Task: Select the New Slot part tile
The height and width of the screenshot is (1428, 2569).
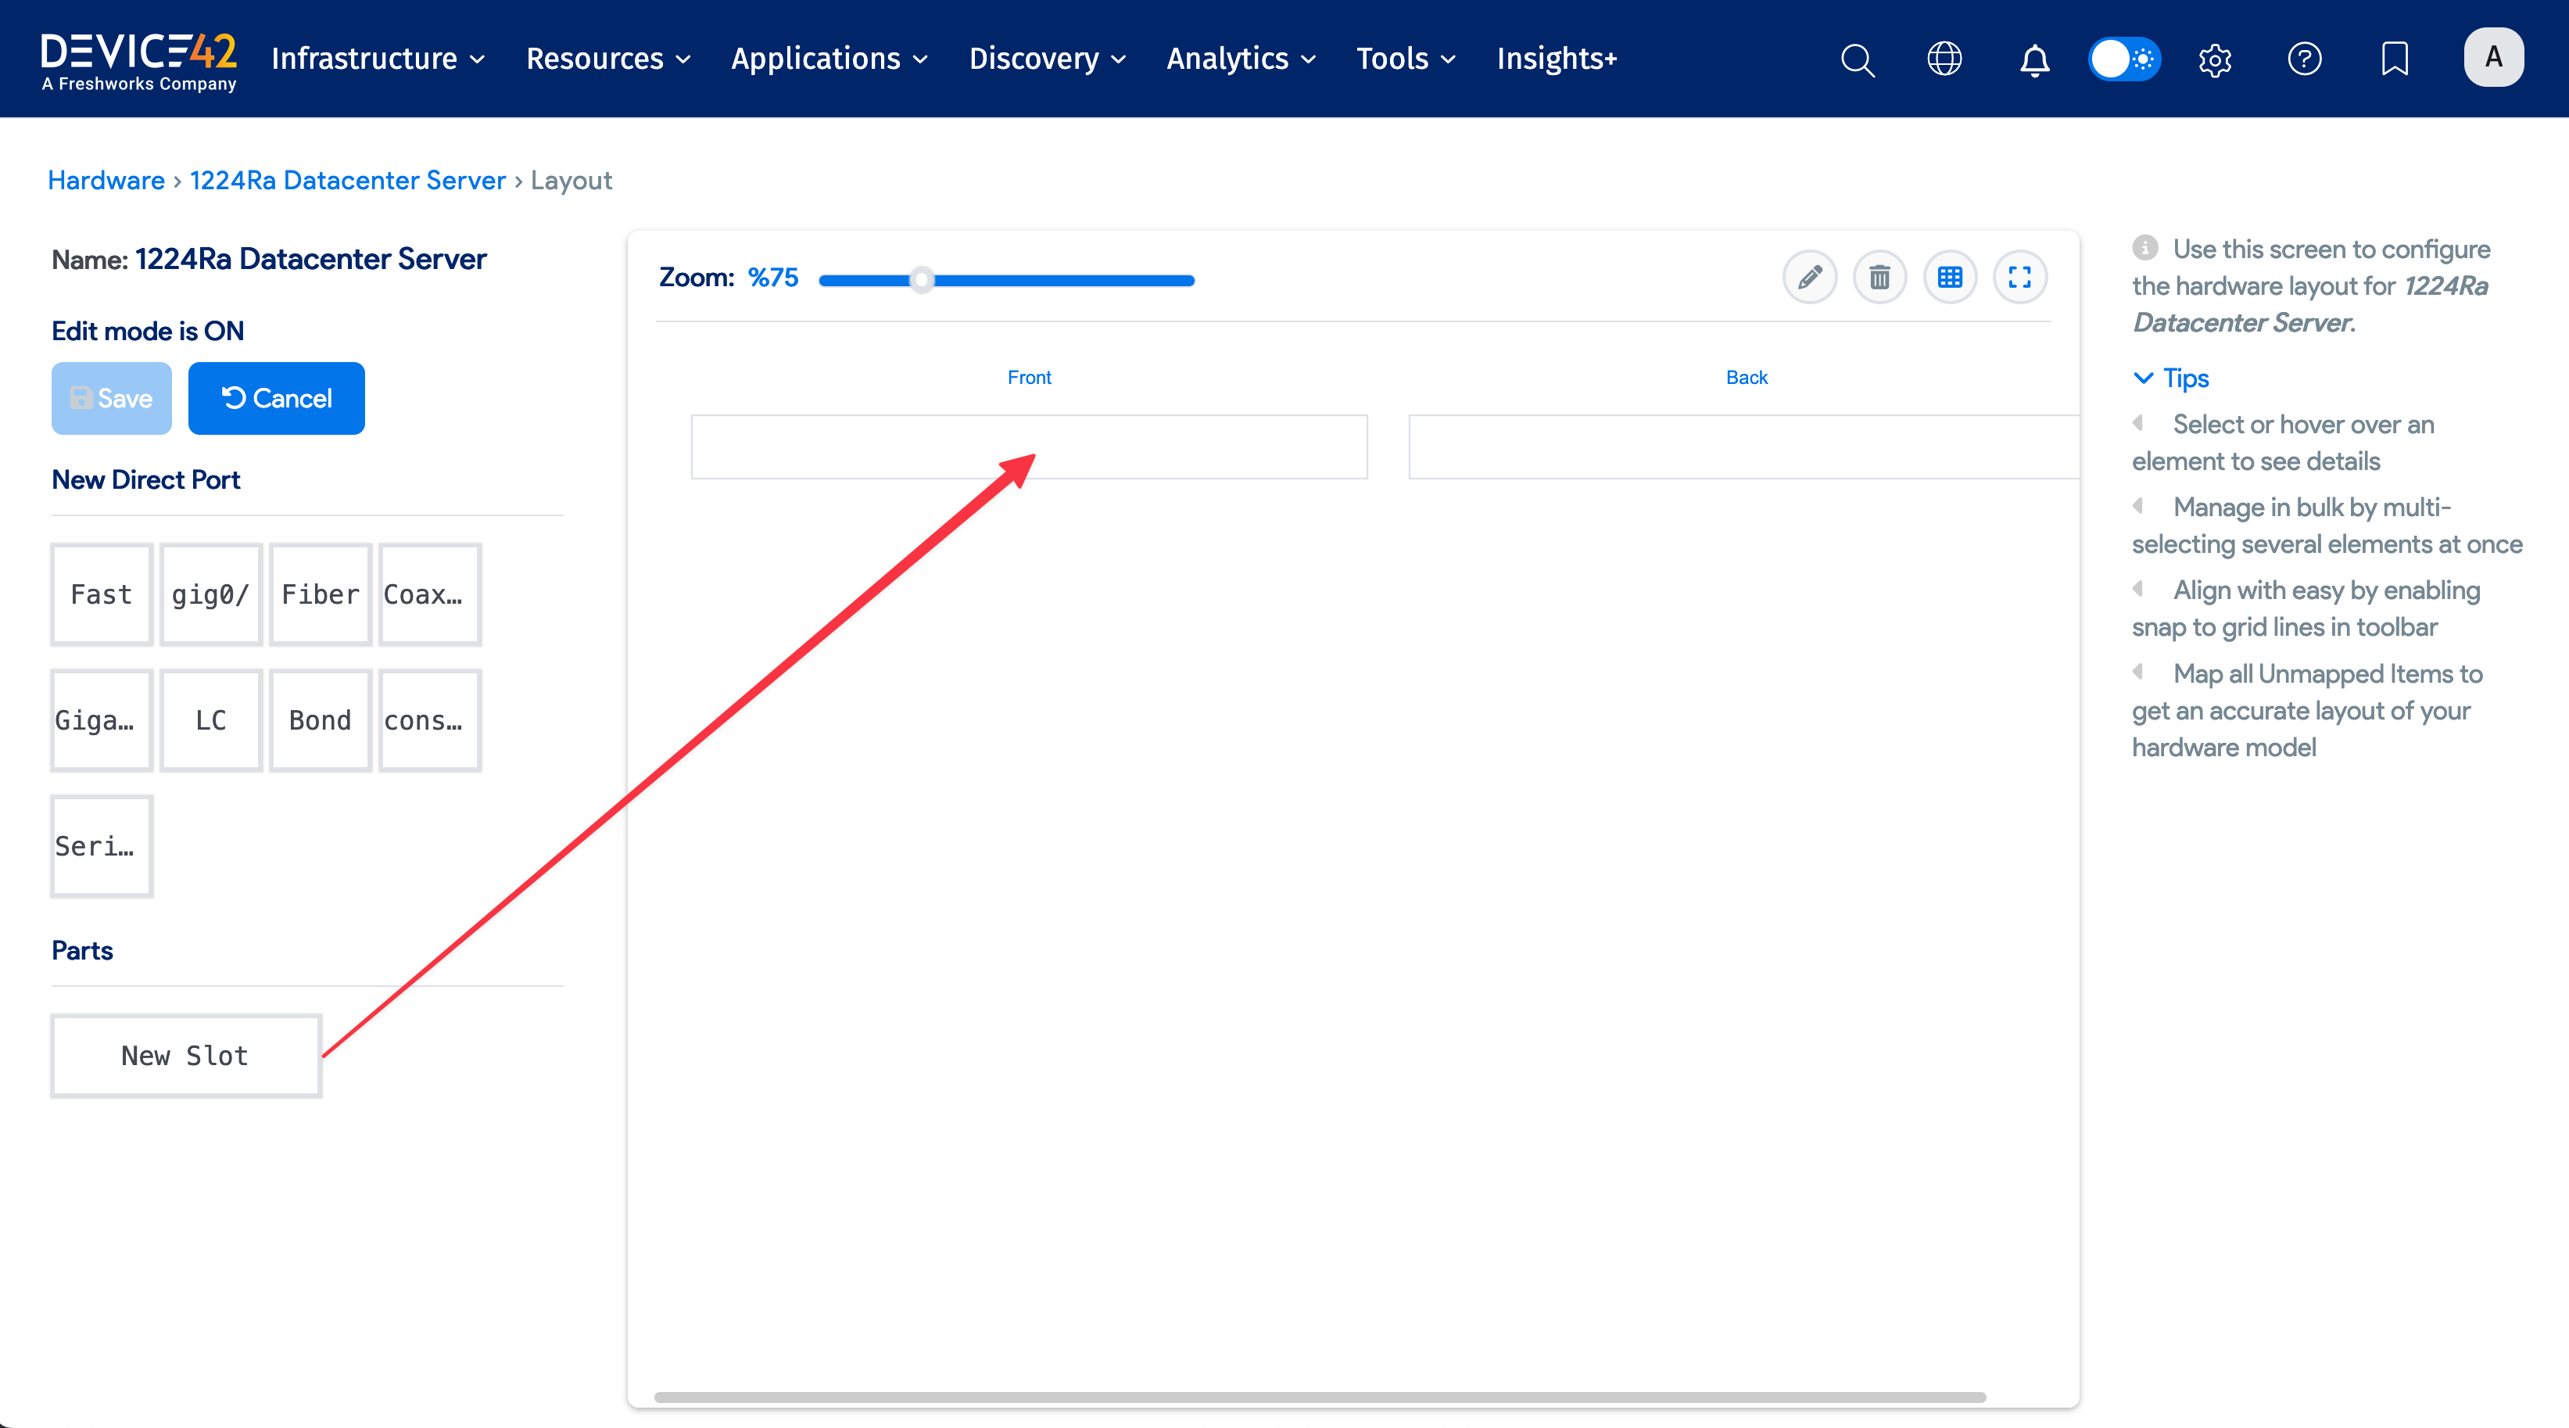Action: click(185, 1056)
